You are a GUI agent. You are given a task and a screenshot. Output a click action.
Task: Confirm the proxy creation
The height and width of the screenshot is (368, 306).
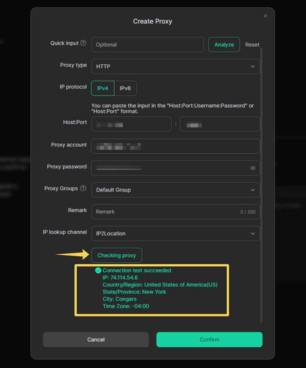(x=209, y=339)
